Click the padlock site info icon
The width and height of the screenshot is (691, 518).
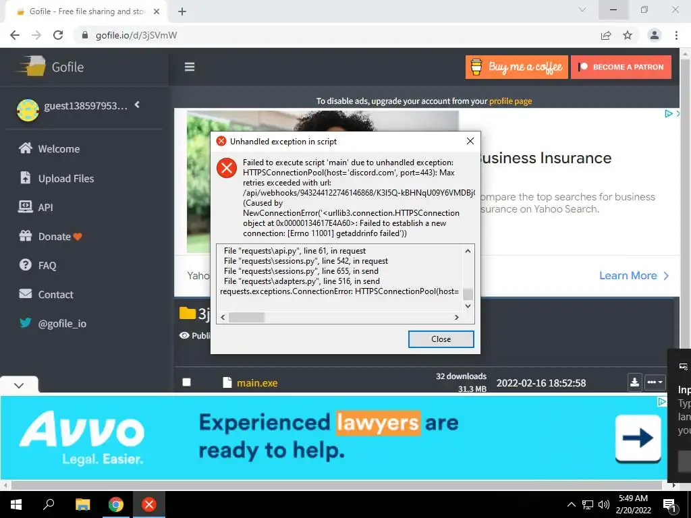tap(85, 35)
